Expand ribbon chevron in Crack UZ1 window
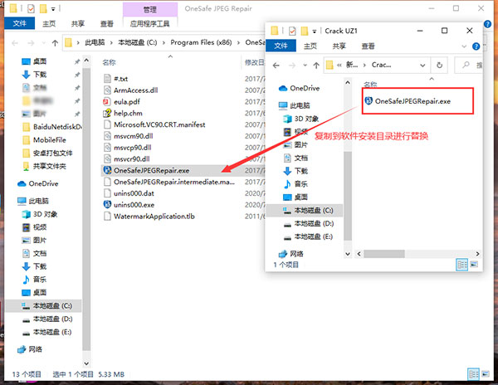This screenshot has width=498, height=385. click(464, 46)
